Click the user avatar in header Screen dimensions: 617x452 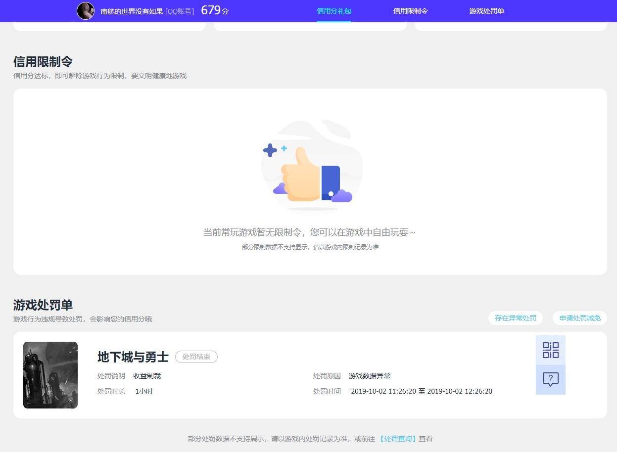click(x=86, y=11)
